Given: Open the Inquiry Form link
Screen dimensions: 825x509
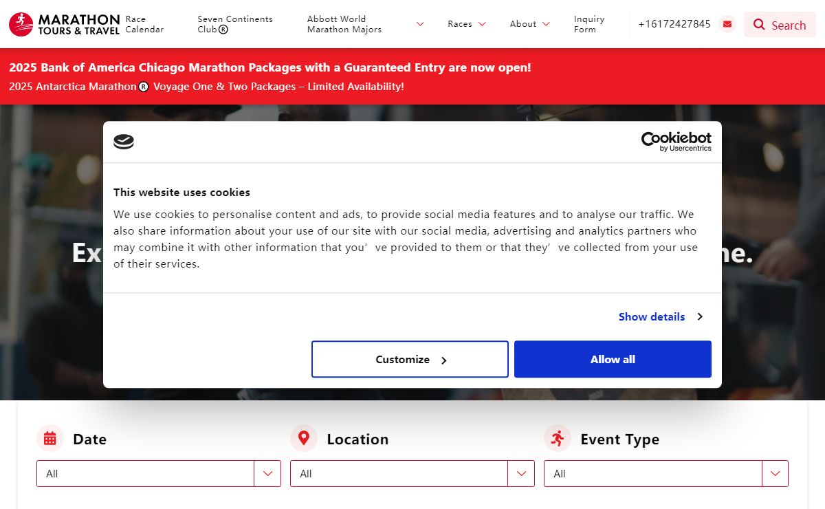Looking at the screenshot, I should [589, 24].
